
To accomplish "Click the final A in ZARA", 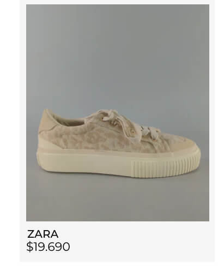I will click(55, 234).
